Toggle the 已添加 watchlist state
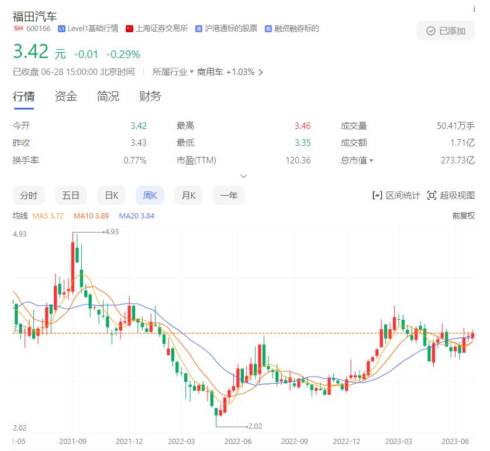The image size is (490, 451). coord(445,30)
